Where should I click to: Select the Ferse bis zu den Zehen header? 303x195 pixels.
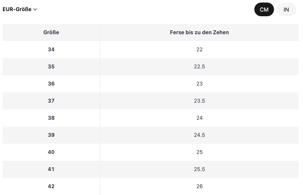coord(199,32)
